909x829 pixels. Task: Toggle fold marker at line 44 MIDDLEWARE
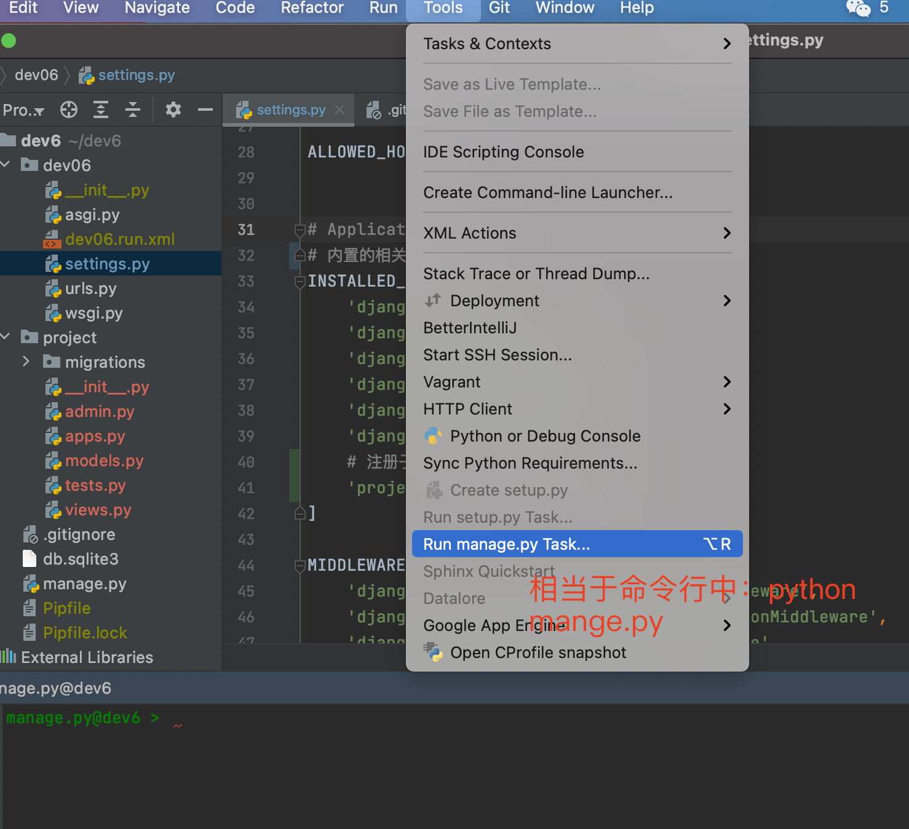(300, 566)
